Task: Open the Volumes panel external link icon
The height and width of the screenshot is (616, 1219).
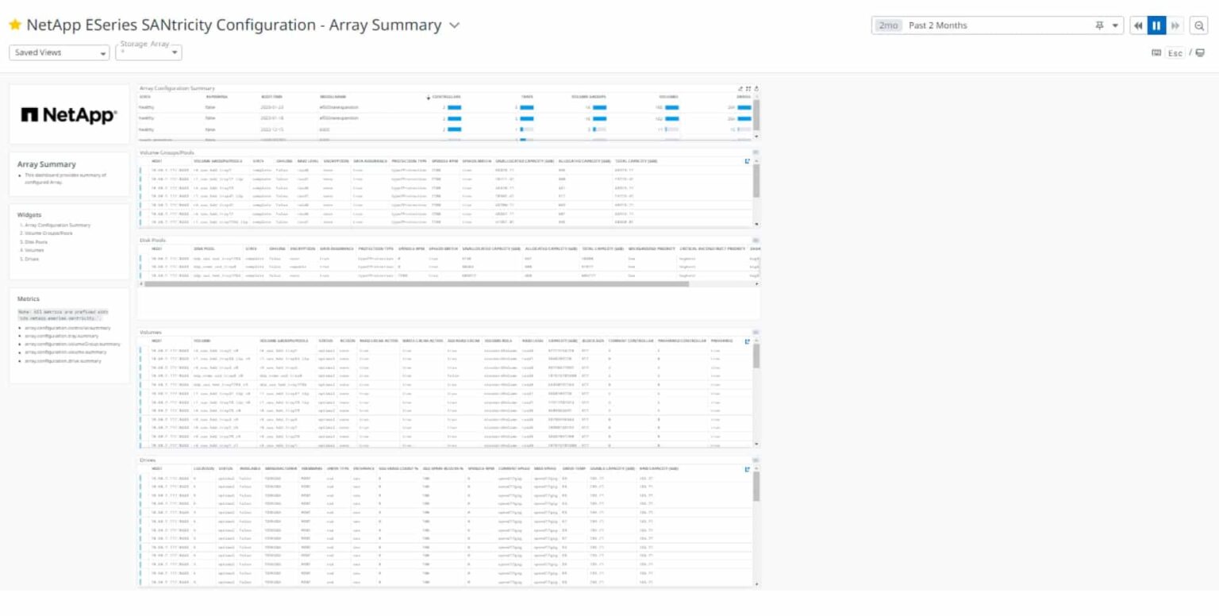Action: pos(748,341)
